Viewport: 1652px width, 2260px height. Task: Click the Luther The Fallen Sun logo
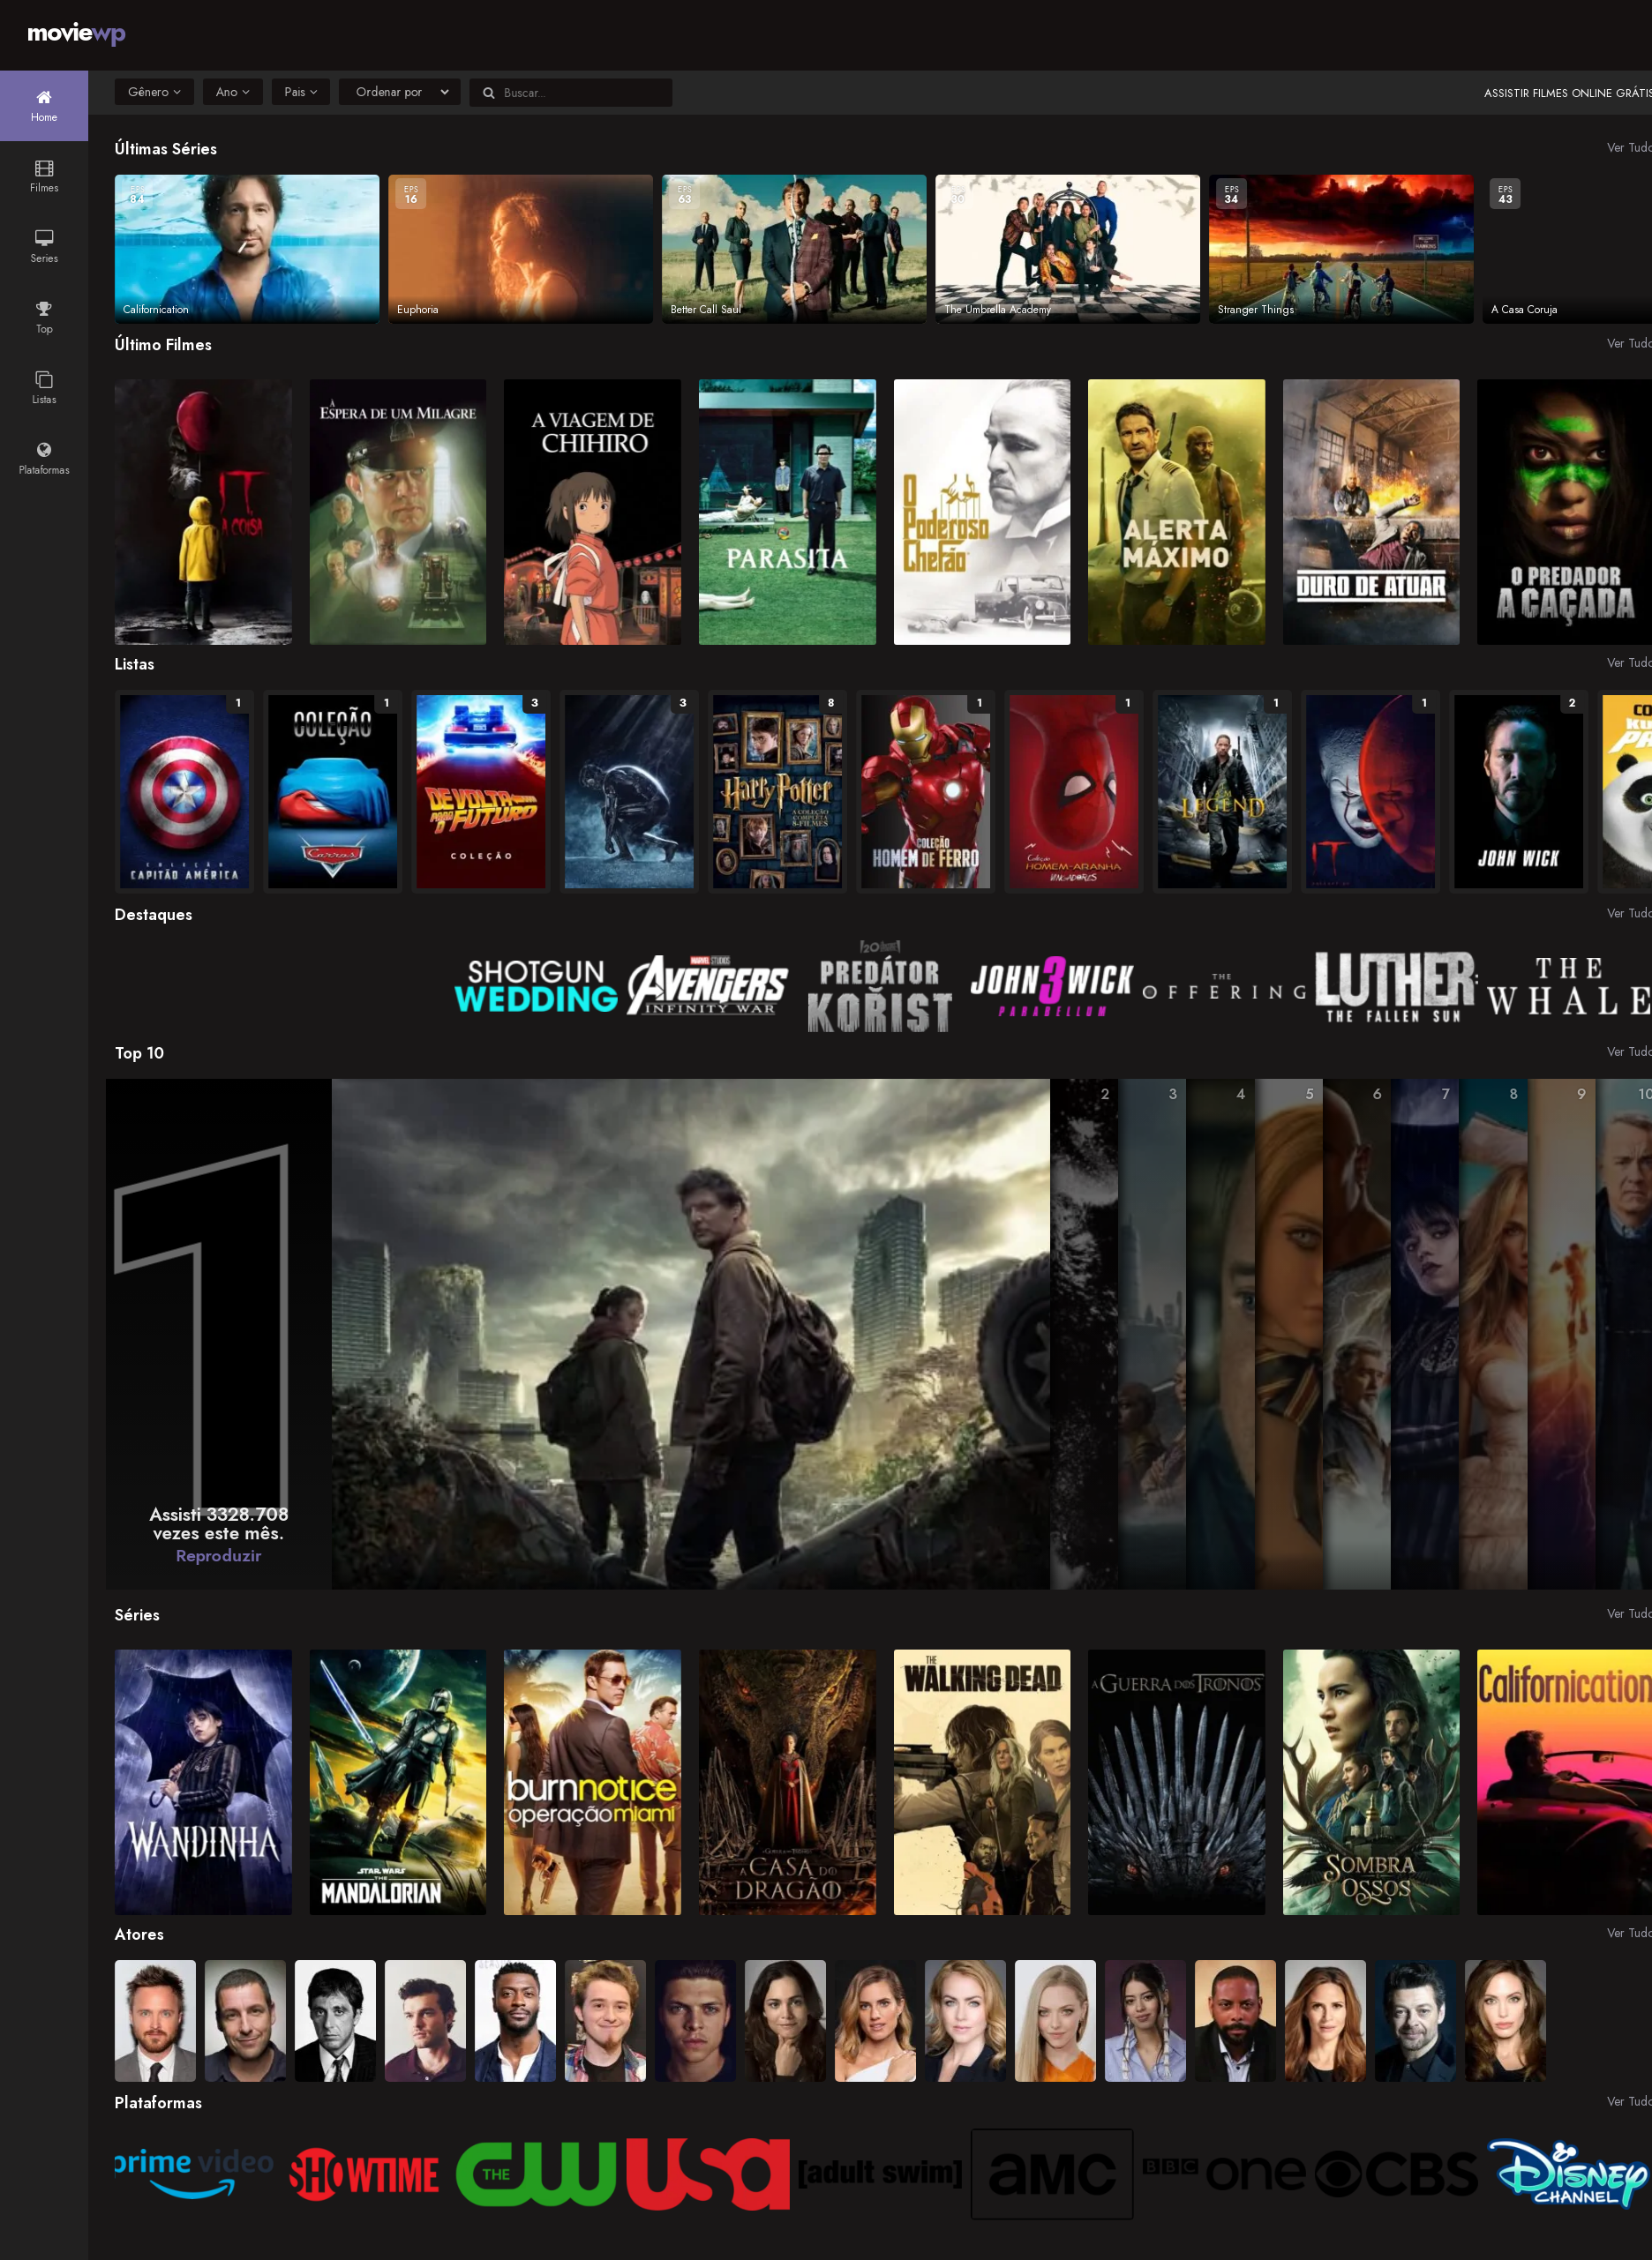click(x=1395, y=988)
